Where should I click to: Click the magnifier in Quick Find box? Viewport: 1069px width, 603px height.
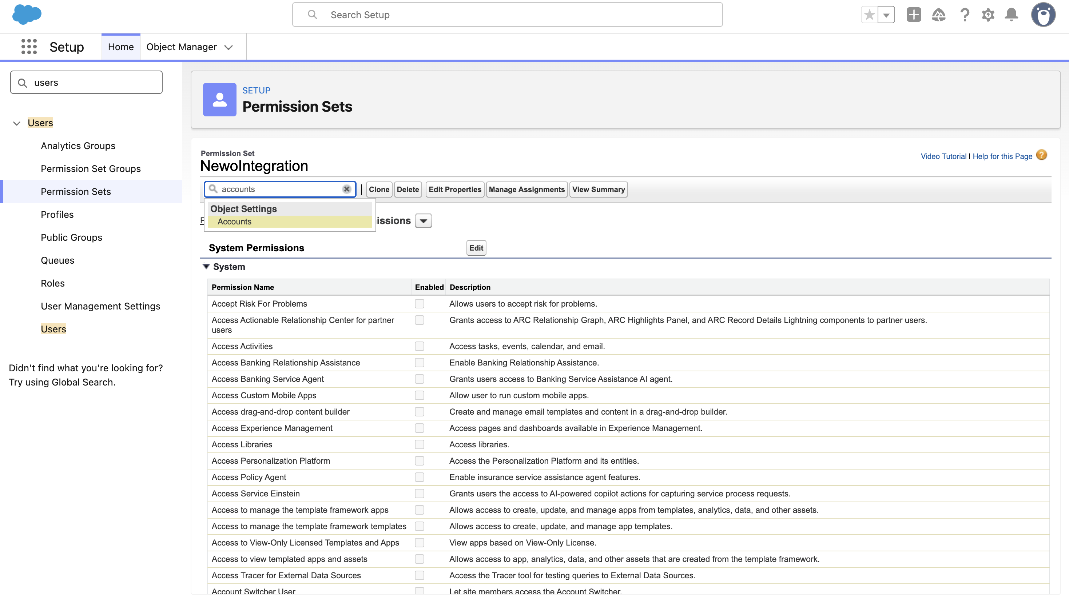(x=23, y=83)
